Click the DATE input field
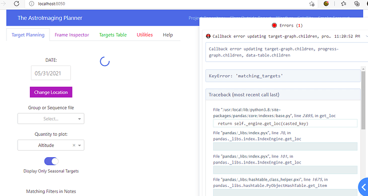The width and height of the screenshot is (368, 196). pos(51,73)
